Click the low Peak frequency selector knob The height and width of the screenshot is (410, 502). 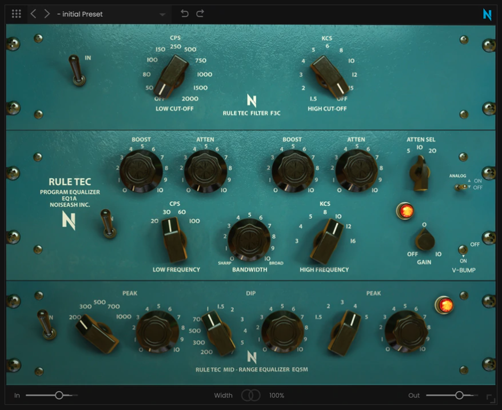(97, 333)
